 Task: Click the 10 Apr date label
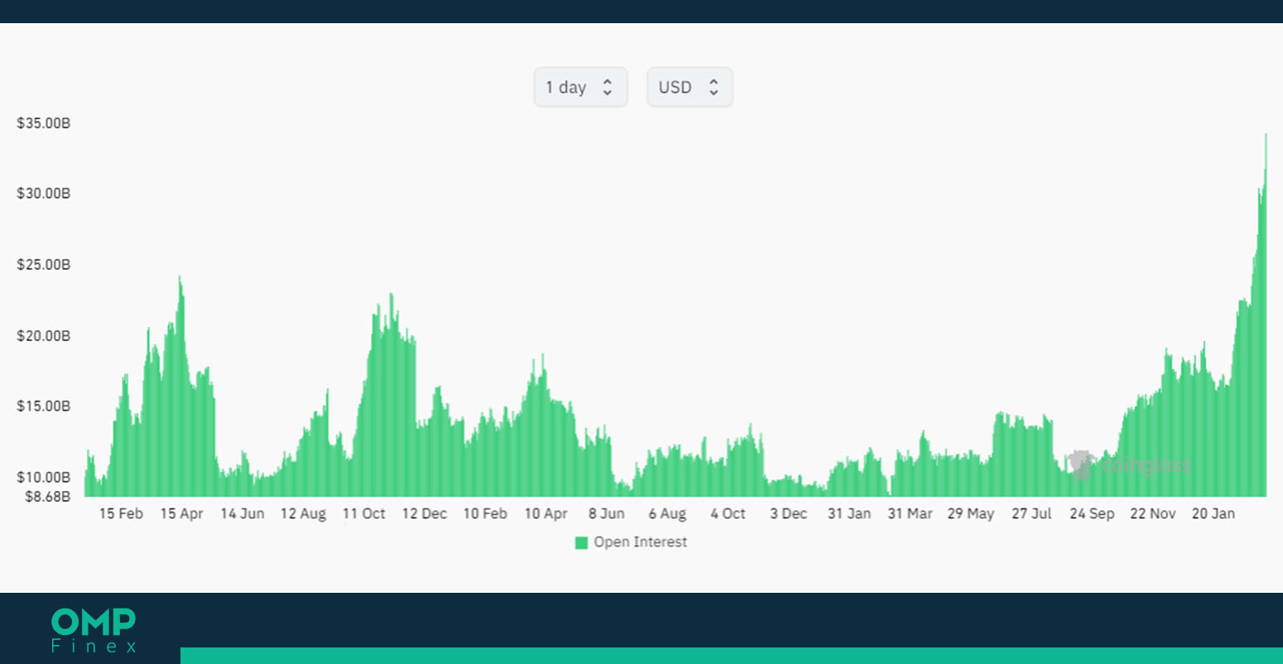(546, 513)
